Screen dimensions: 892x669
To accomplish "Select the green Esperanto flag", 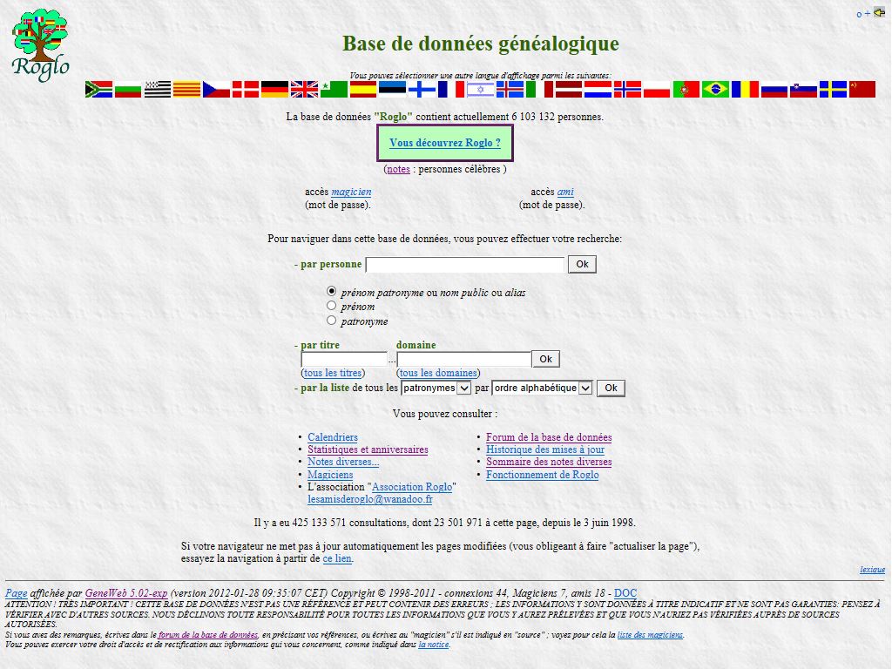I will tap(334, 90).
